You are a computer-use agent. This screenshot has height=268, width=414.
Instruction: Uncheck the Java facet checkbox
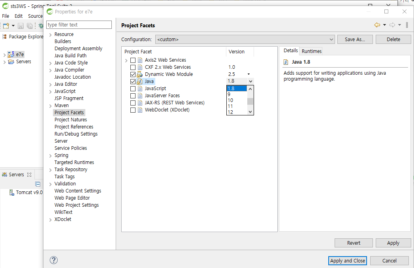point(133,82)
